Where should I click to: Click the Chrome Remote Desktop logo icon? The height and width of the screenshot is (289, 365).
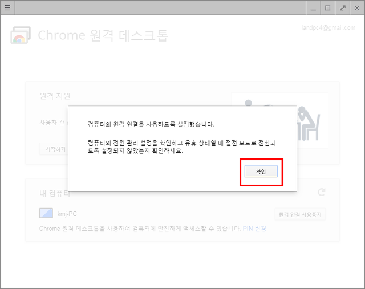(x=21, y=35)
